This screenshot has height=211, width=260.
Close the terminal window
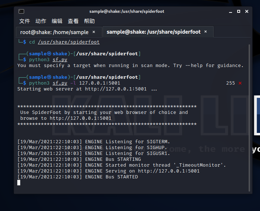tap(247, 11)
